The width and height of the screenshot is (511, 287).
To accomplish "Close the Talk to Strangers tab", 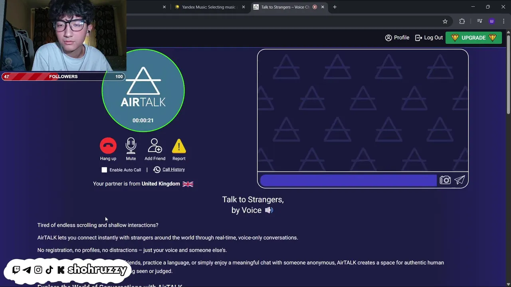I will pyautogui.click(x=323, y=7).
